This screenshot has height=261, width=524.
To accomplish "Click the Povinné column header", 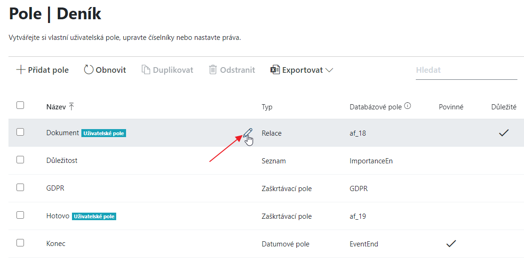I will [x=451, y=107].
